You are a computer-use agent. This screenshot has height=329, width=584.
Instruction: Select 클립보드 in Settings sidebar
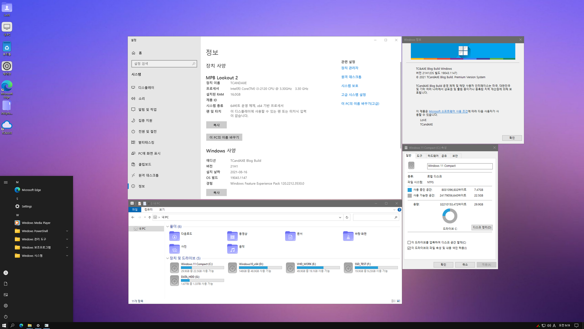[x=164, y=164]
